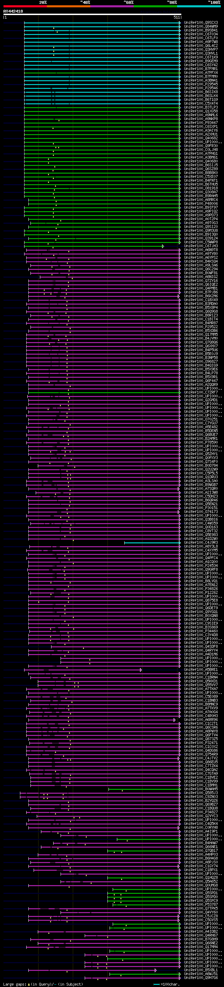
Task: Open hit UniRef100_C6TLF0
Action: tap(201, 38)
